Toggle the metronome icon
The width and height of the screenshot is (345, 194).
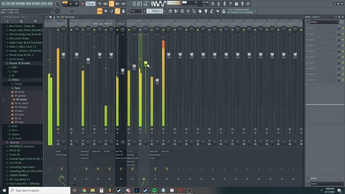[x=99, y=4]
